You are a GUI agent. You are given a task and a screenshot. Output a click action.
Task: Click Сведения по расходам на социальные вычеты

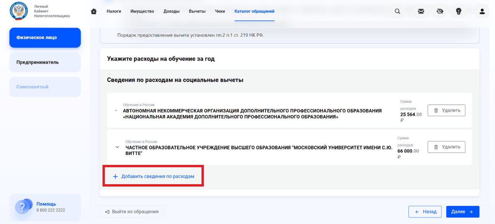[x=175, y=80]
